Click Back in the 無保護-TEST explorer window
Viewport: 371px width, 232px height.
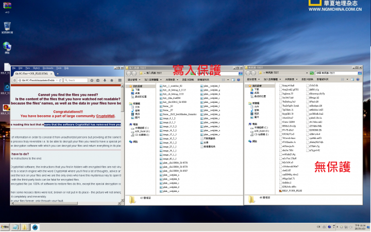[x=248, y=73]
